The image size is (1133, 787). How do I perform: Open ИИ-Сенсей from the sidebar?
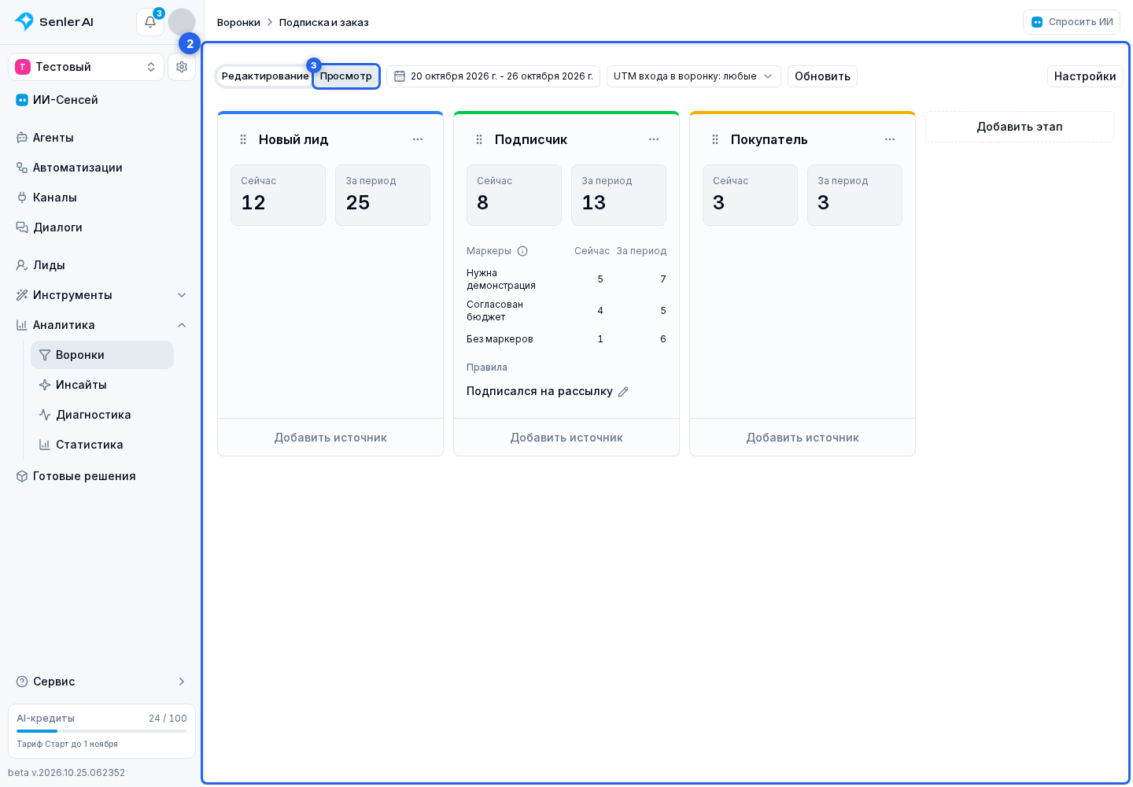(x=101, y=100)
